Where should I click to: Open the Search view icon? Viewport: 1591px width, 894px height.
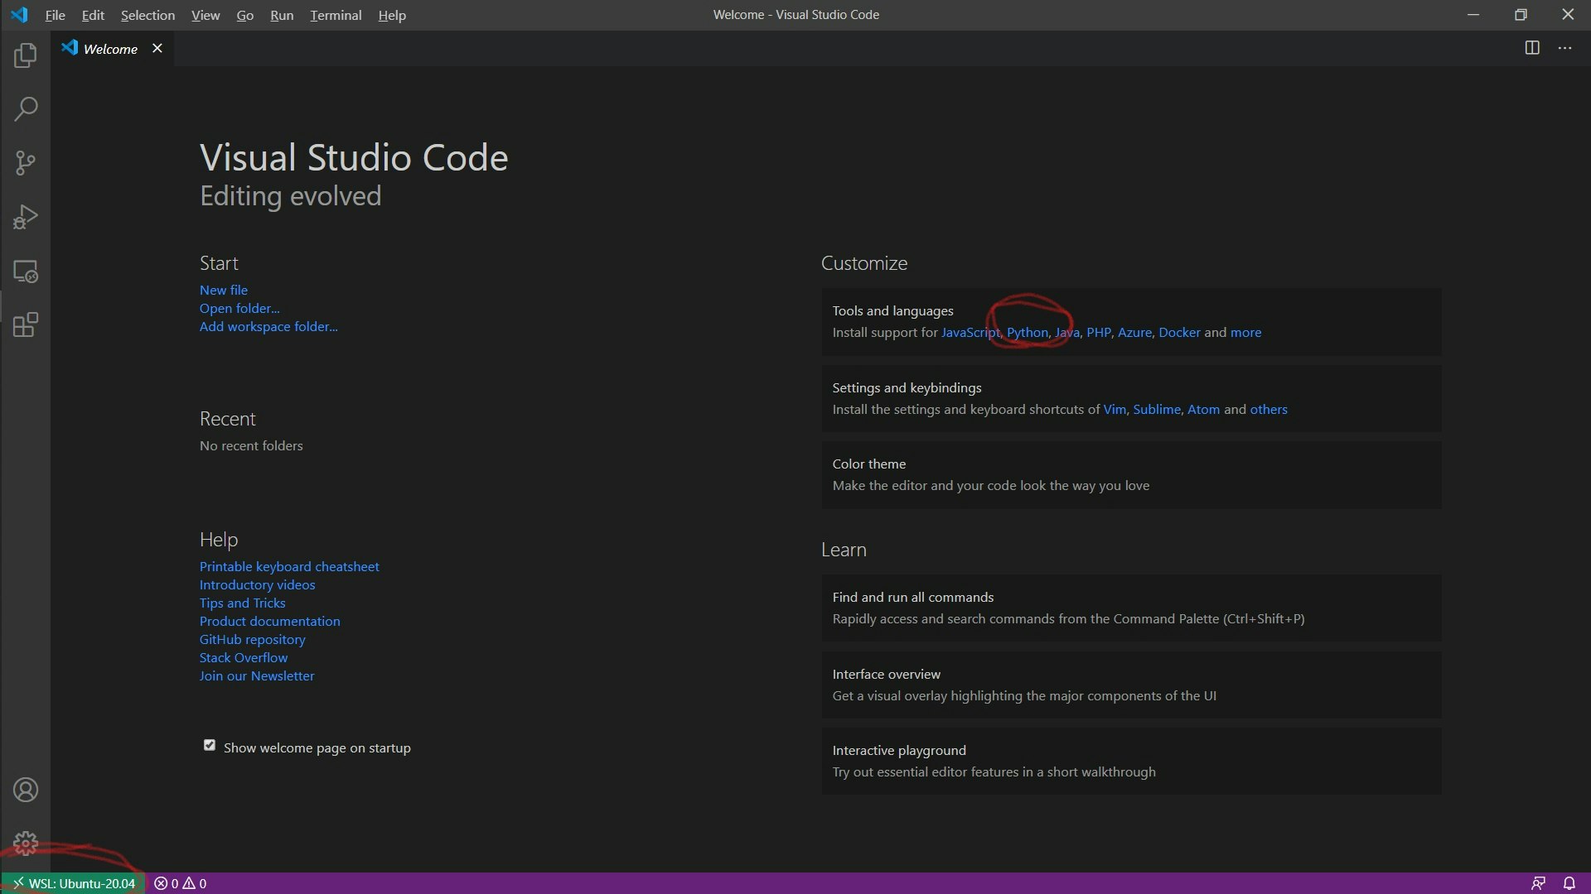26,109
